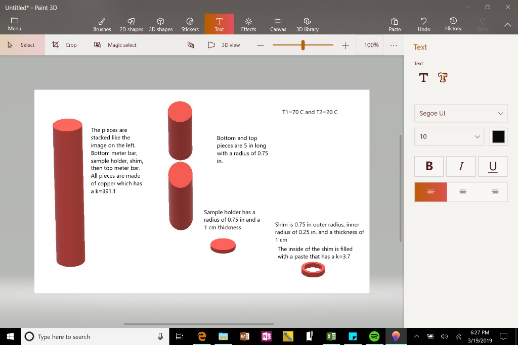The image size is (518, 345).
Task: Select the Brushes tool
Action: [102, 24]
